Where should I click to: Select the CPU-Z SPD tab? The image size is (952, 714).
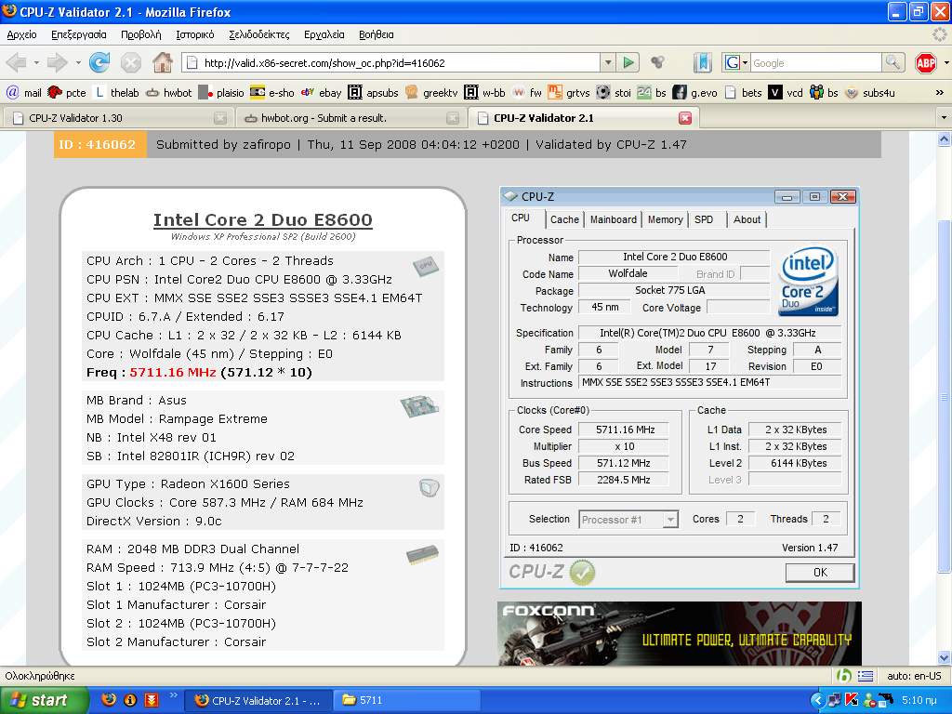(x=704, y=219)
